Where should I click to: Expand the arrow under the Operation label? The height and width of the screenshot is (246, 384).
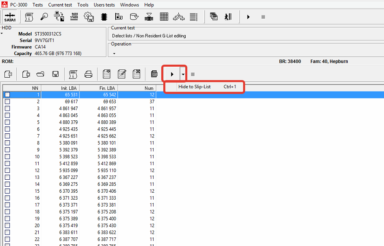(114, 54)
